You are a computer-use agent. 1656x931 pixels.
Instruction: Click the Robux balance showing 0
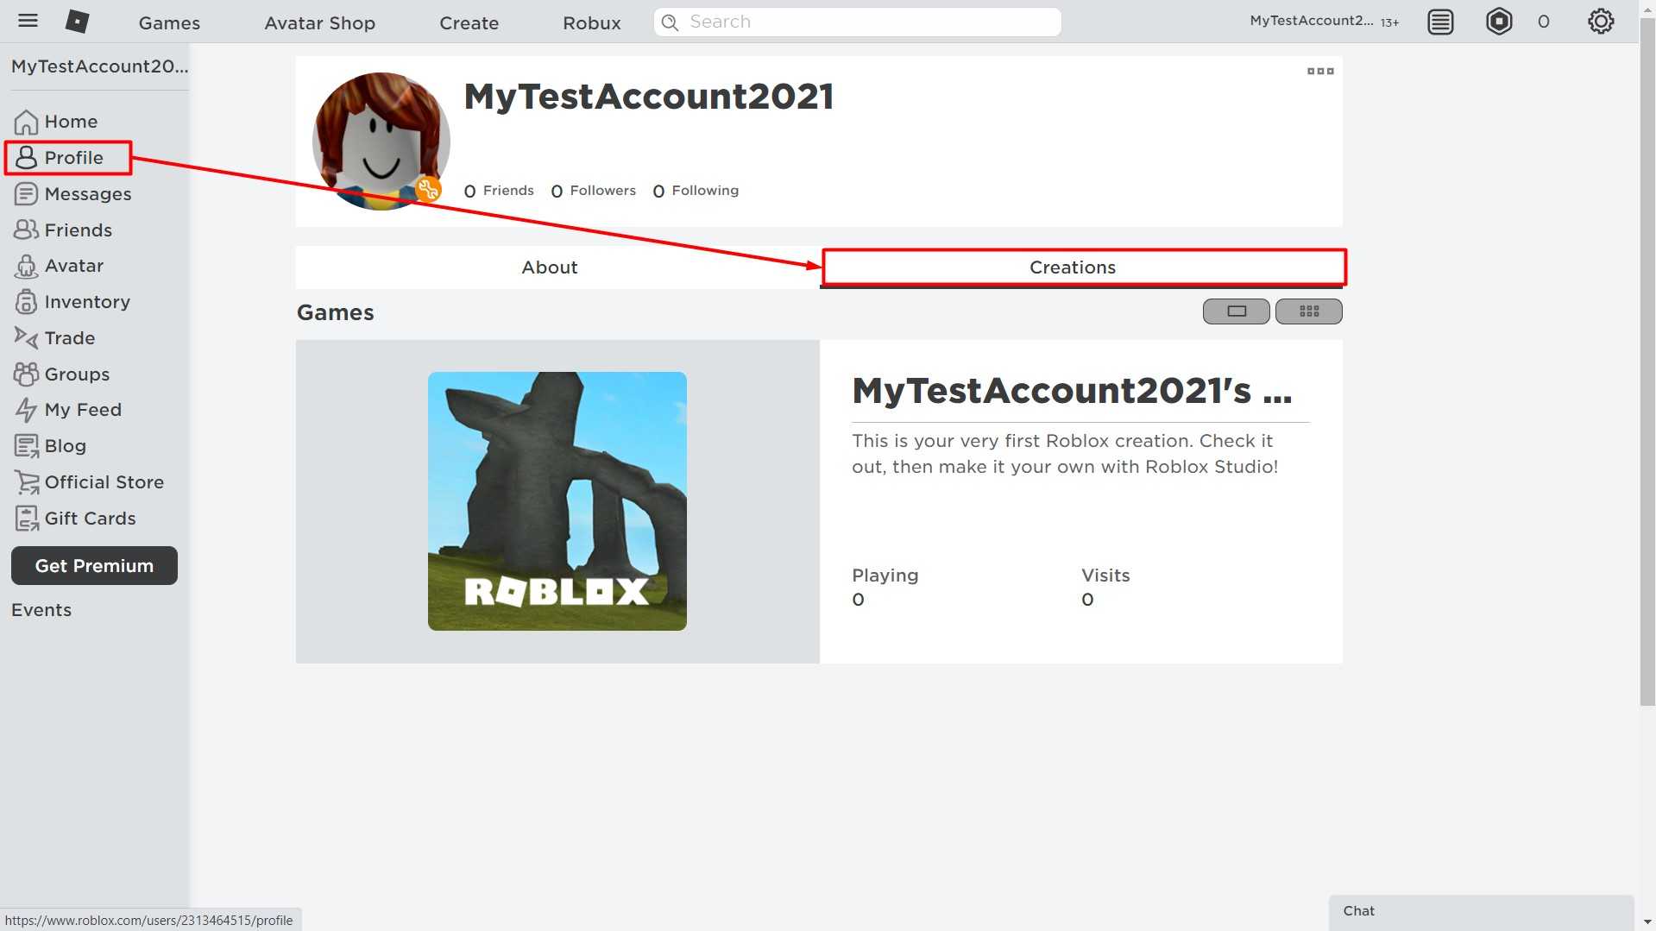[x=1544, y=22]
